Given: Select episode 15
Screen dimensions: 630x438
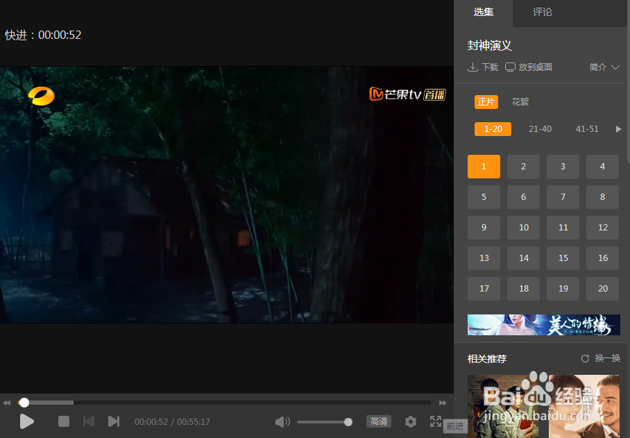Looking at the screenshot, I should click(563, 258).
